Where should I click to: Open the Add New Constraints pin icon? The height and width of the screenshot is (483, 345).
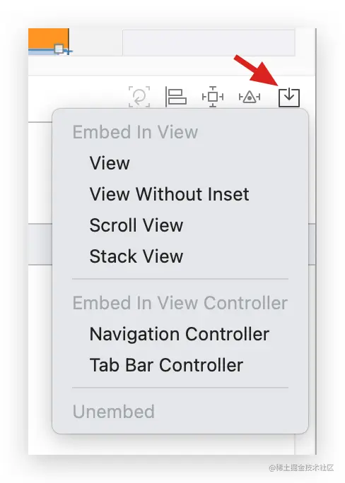coord(213,97)
